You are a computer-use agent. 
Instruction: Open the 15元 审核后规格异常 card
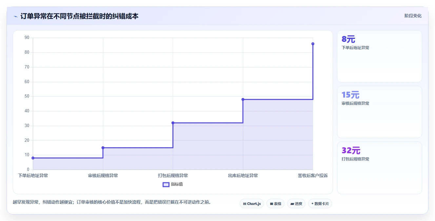click(x=380, y=112)
